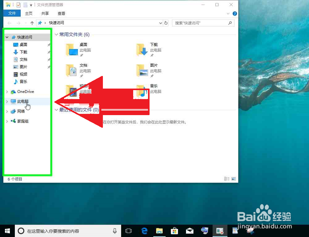Expand the 此电脑 tree node
This screenshot has height=237, width=309.
[x=7, y=101]
